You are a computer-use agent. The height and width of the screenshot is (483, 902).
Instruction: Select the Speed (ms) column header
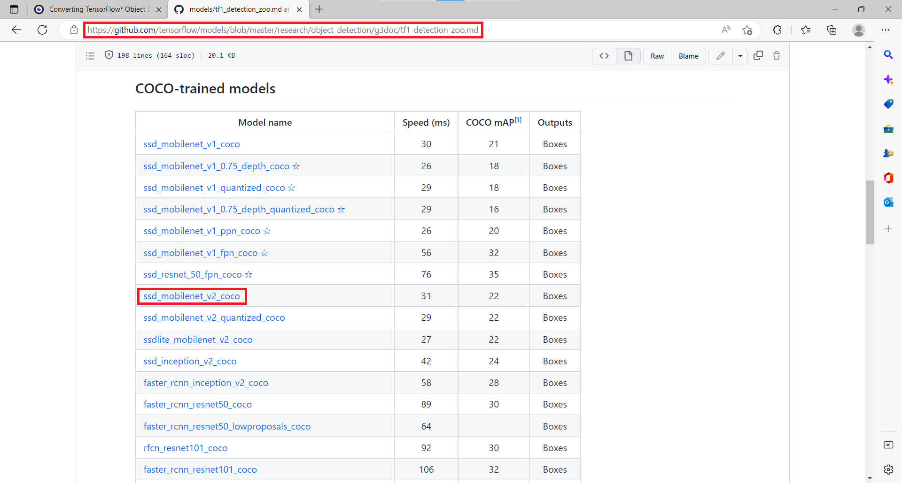tap(426, 122)
